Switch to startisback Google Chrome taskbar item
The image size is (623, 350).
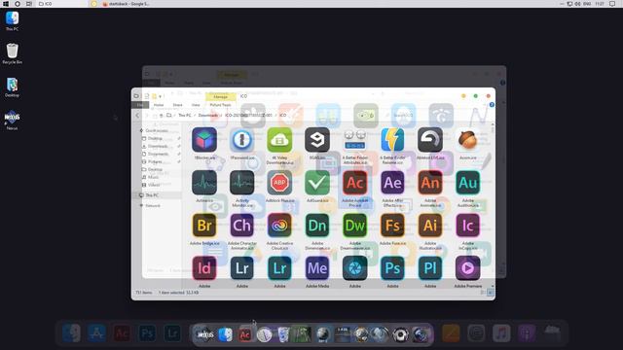pyautogui.click(x=127, y=4)
